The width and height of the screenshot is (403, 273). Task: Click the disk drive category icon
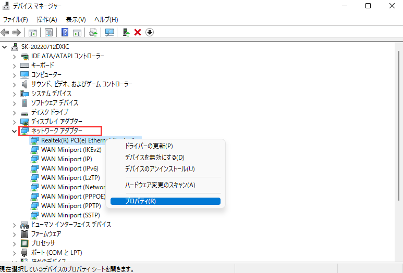[x=25, y=113]
